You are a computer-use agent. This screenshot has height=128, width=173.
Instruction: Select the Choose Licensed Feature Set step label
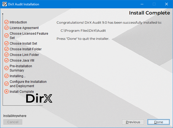coord(29,36)
